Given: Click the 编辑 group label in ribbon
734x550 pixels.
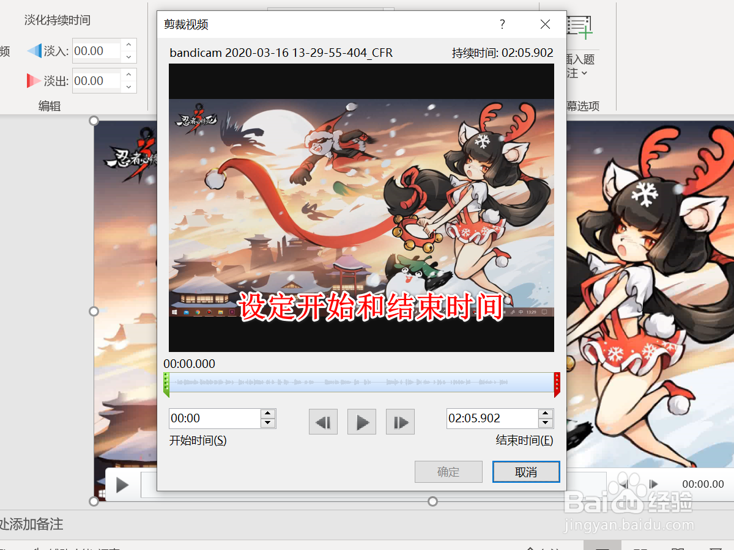Looking at the screenshot, I should tap(50, 106).
